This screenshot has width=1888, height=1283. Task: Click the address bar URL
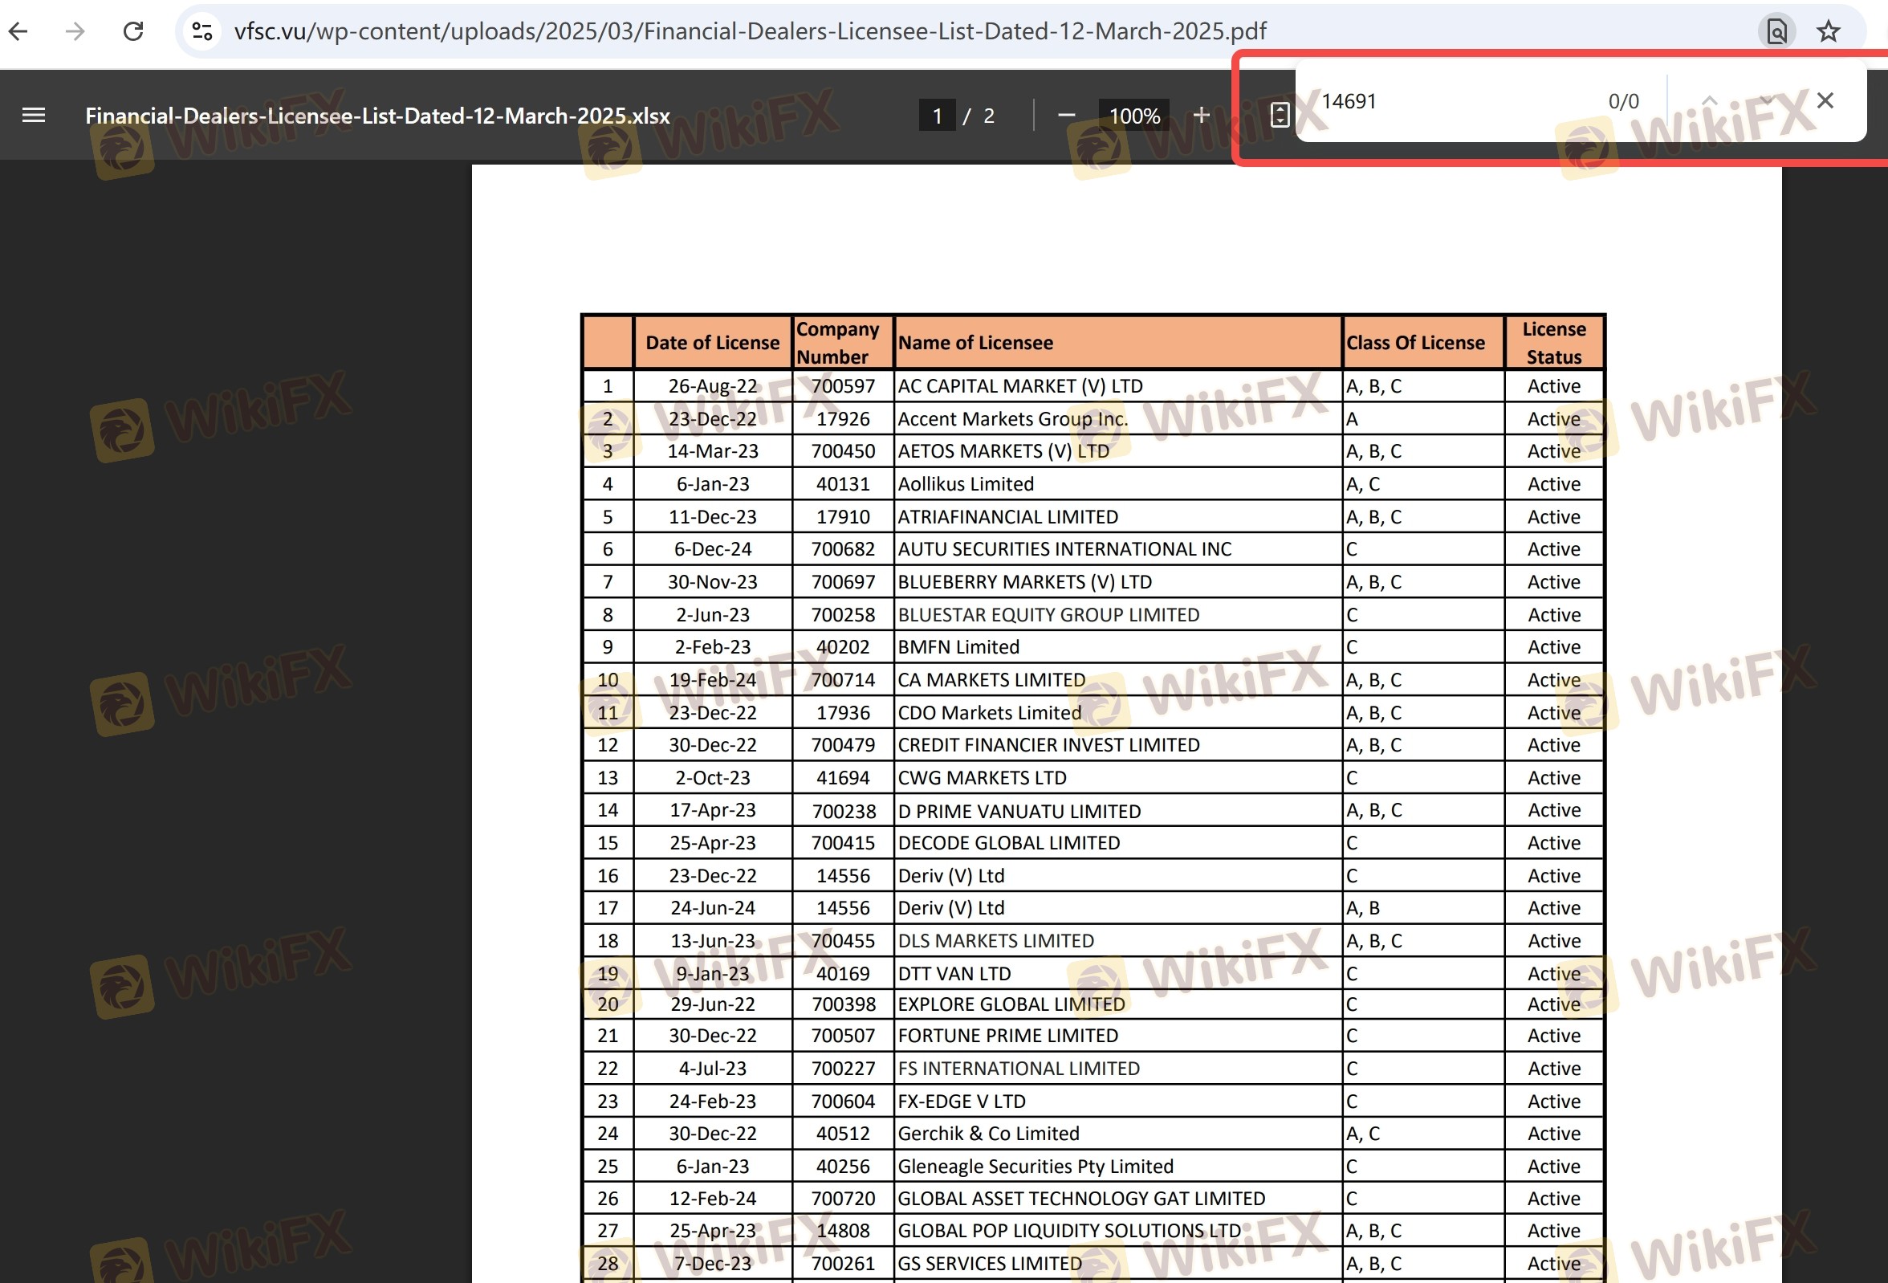tap(749, 31)
